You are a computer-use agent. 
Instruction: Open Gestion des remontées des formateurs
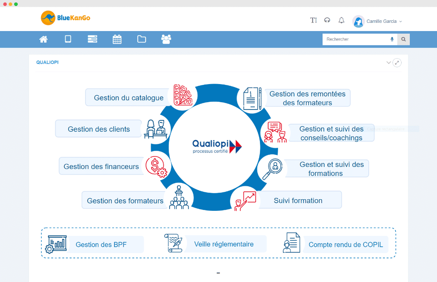coord(307,98)
